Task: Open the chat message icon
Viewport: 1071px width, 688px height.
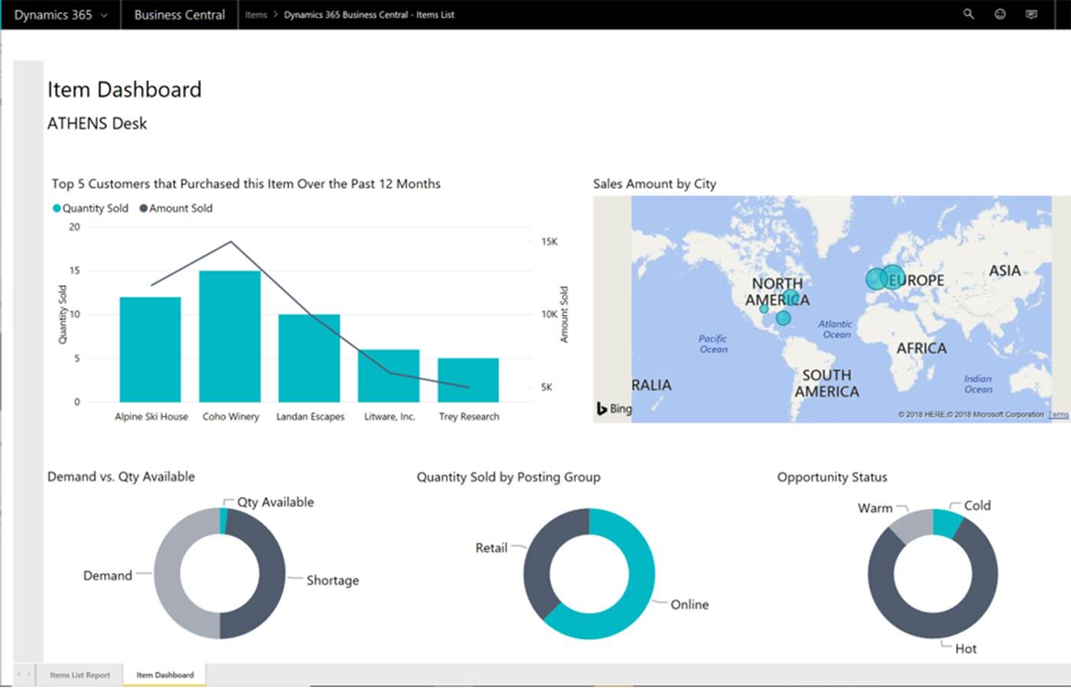Action: (1031, 14)
